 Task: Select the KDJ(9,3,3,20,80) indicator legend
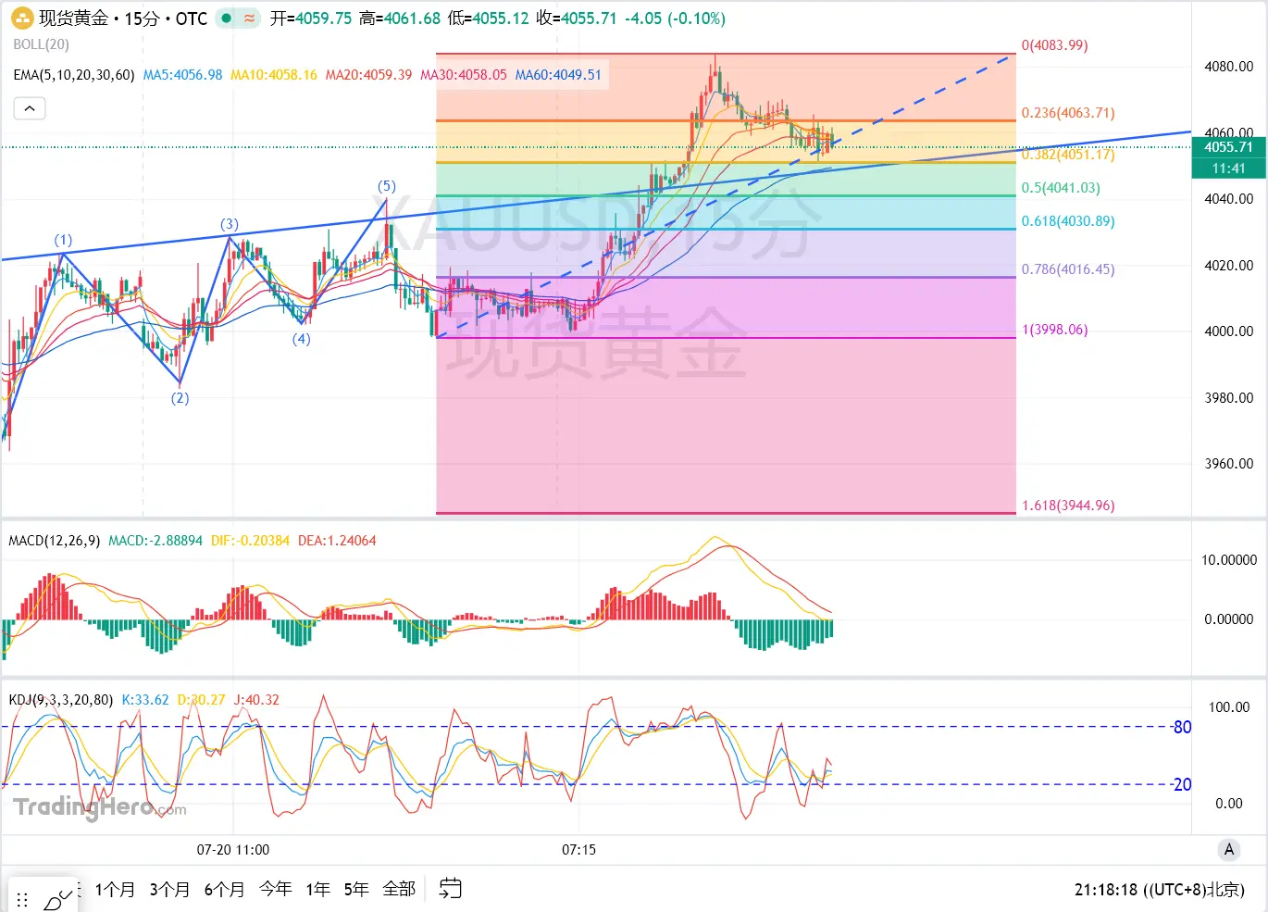[x=61, y=700]
